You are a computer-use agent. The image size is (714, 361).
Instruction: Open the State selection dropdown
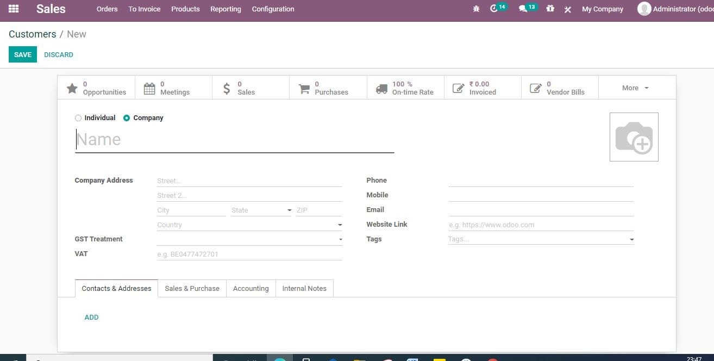[x=289, y=210]
